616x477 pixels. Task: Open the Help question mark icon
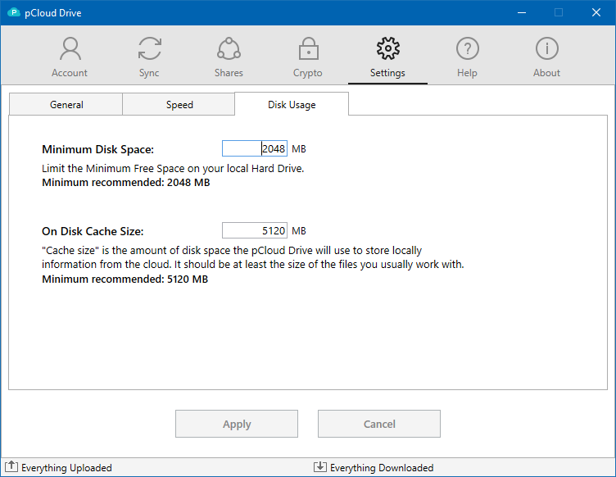468,48
